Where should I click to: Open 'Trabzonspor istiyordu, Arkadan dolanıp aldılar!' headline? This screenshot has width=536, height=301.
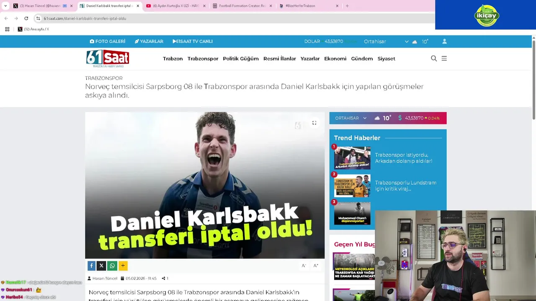coord(403,158)
